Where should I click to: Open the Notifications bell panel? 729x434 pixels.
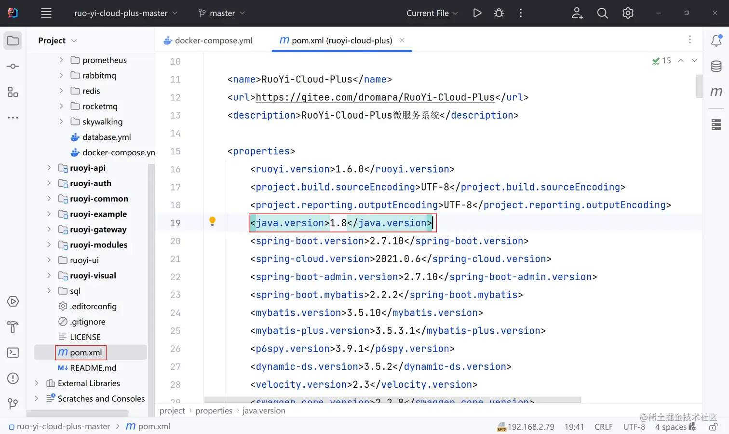click(x=716, y=41)
